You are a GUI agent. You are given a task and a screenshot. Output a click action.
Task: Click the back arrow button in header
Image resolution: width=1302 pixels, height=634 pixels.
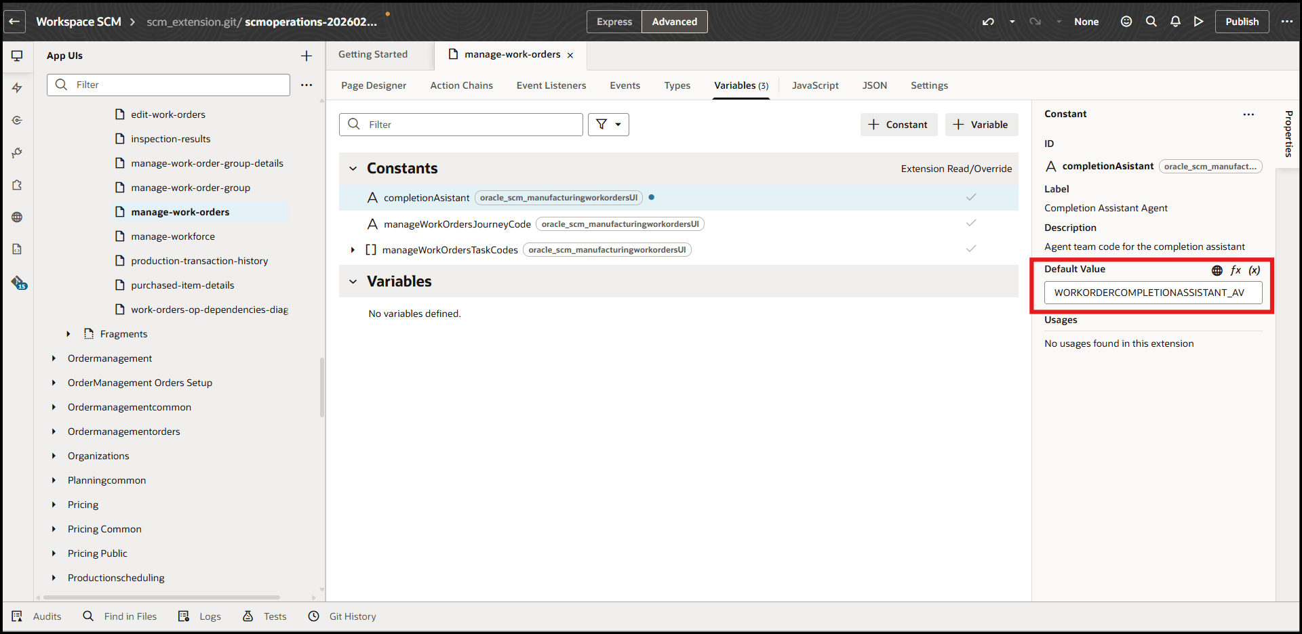pos(14,22)
